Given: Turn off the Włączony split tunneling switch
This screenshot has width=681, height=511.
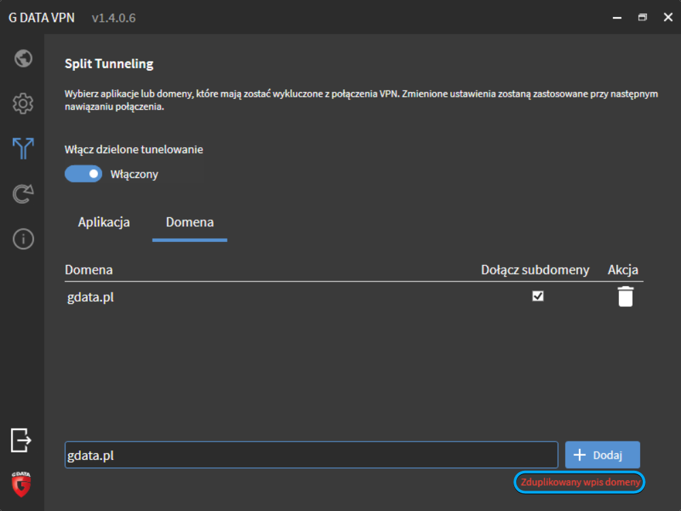Looking at the screenshot, I should (83, 174).
